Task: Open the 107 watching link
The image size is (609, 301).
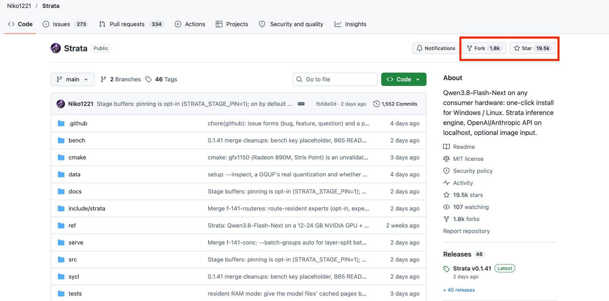Action: [x=466, y=207]
